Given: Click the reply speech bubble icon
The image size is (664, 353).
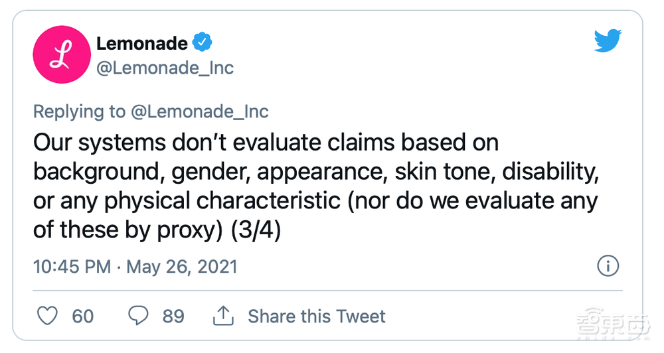Looking at the screenshot, I should click(138, 316).
